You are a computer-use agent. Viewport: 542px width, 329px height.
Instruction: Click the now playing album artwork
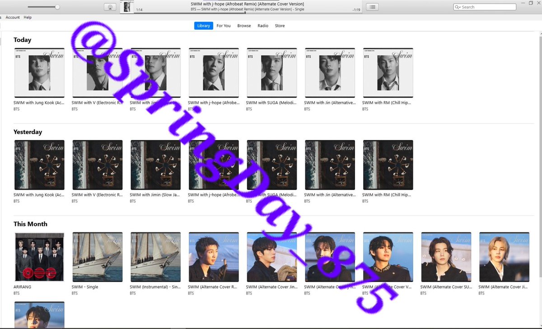pyautogui.click(x=127, y=7)
